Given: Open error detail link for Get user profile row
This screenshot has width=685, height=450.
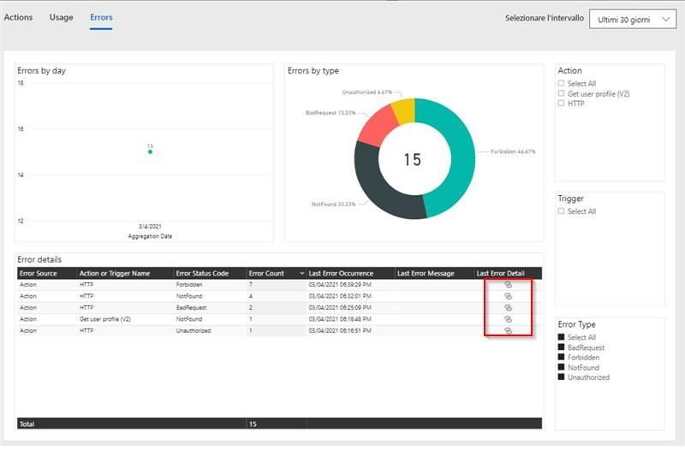Looking at the screenshot, I should [x=508, y=318].
